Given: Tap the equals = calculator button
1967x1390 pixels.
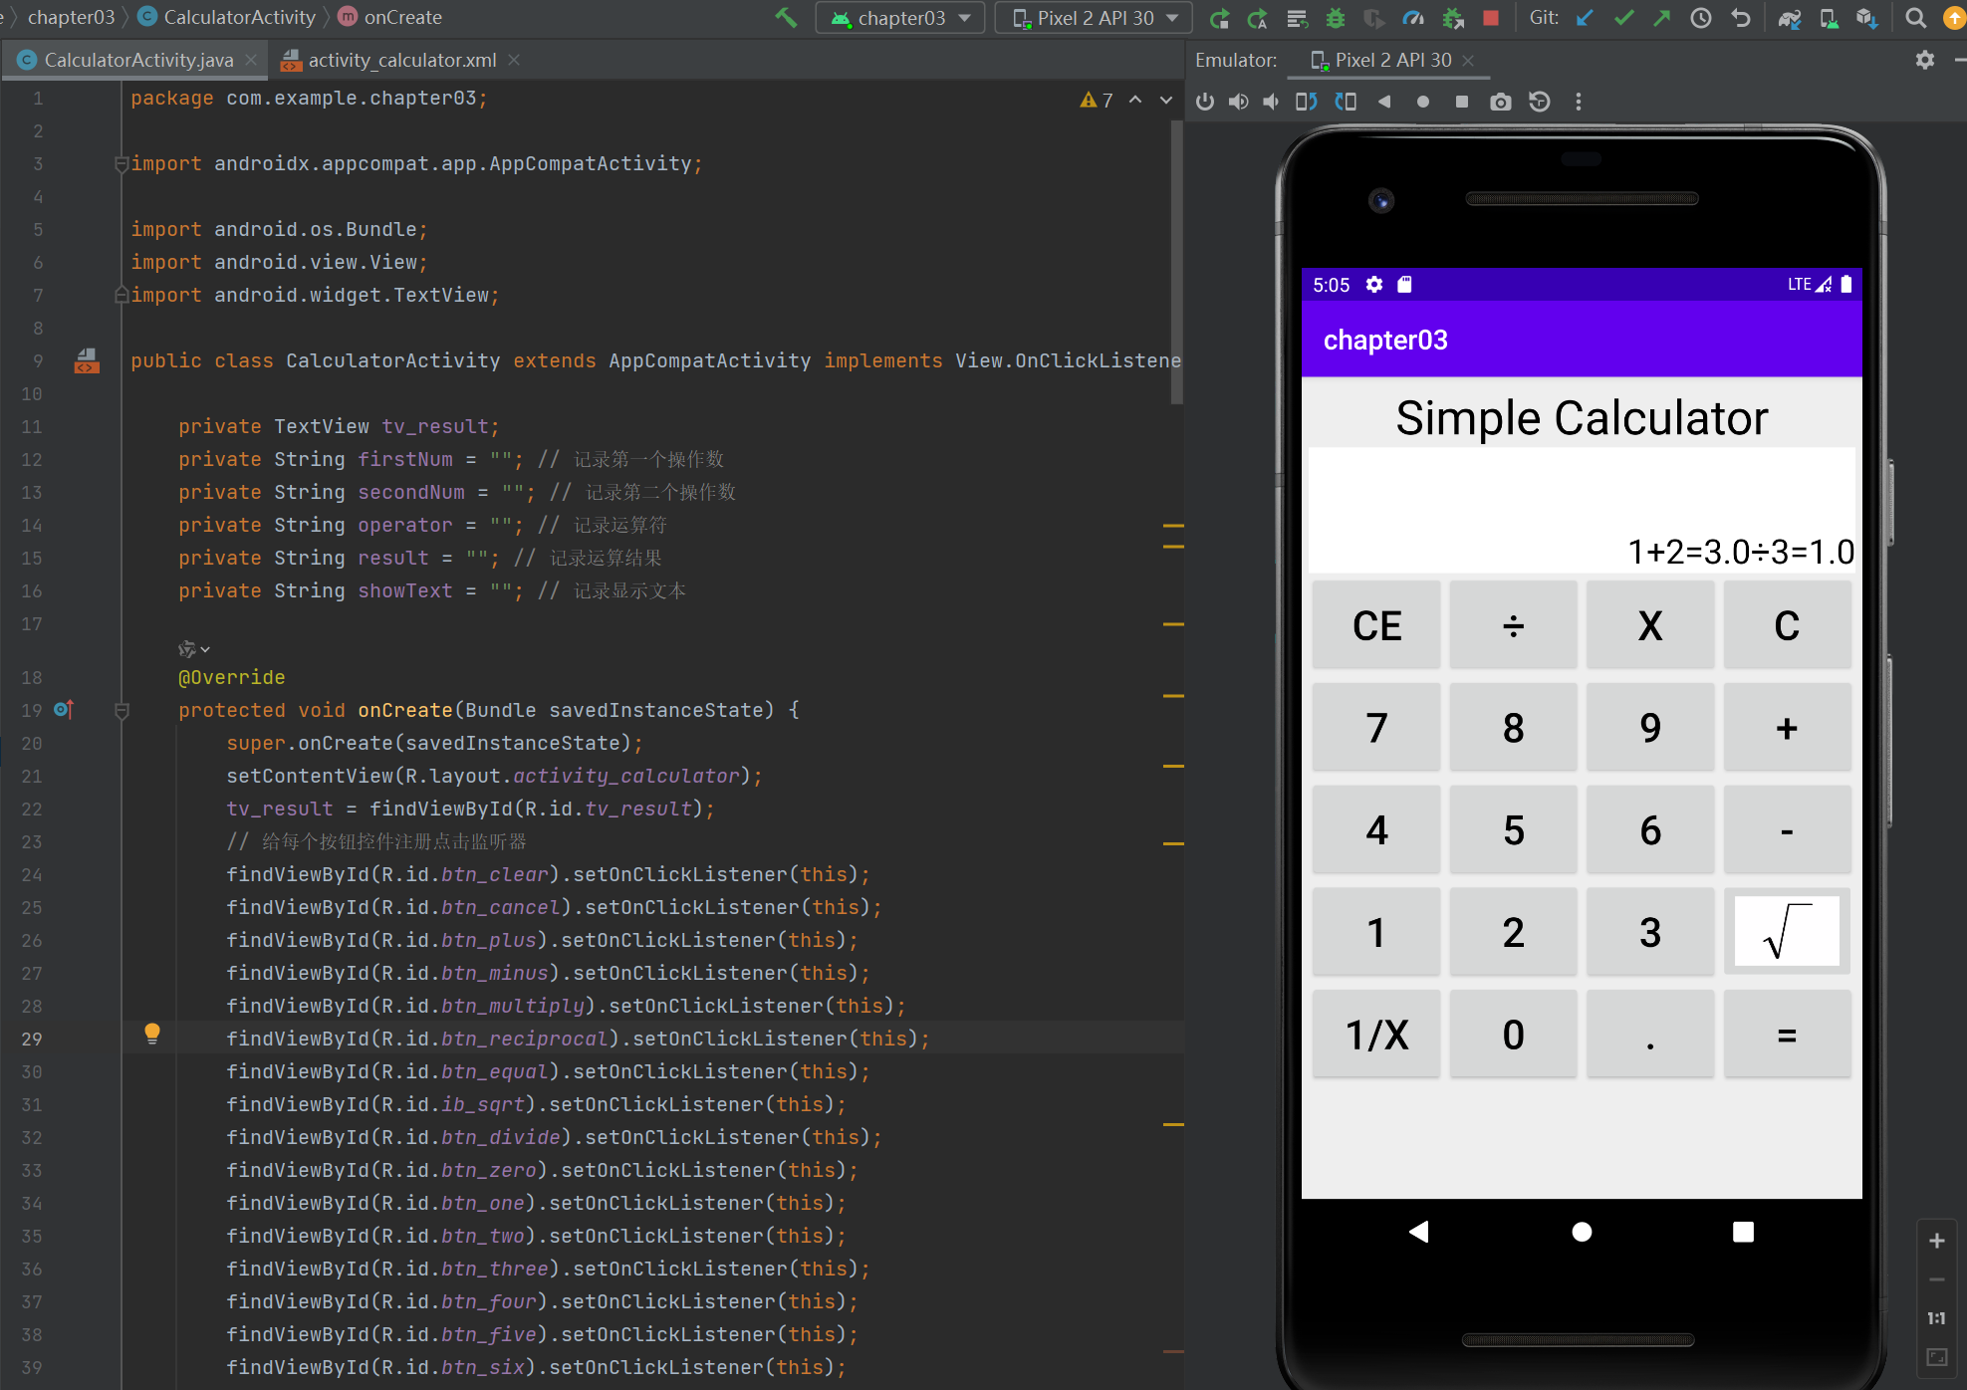Looking at the screenshot, I should tap(1787, 1035).
